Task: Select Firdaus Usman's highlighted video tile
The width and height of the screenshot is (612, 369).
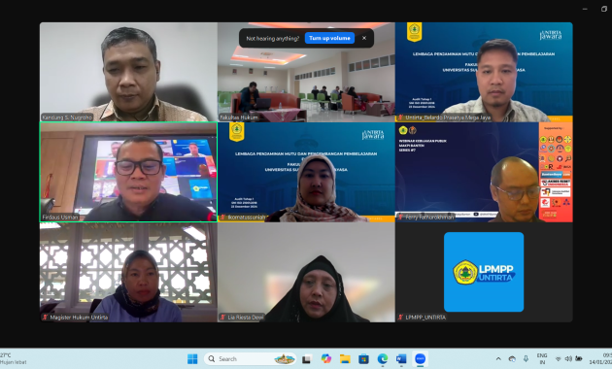Action: tap(128, 172)
